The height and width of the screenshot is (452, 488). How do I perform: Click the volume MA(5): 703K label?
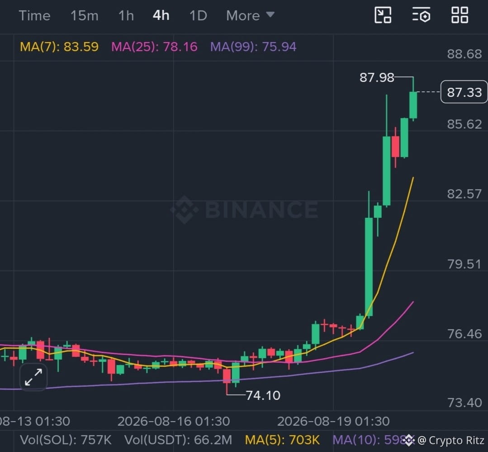click(x=282, y=440)
